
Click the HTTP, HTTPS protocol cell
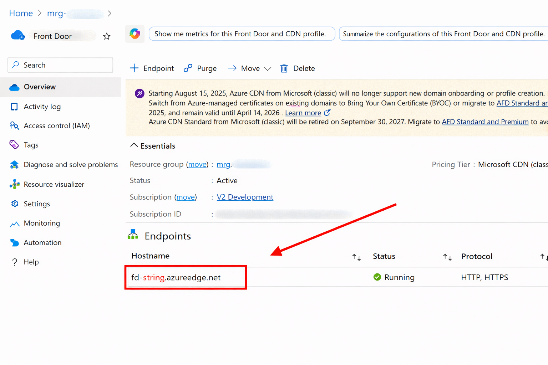(484, 277)
